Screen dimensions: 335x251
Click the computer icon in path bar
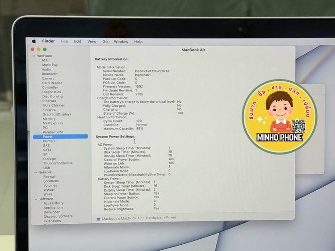click(x=98, y=219)
